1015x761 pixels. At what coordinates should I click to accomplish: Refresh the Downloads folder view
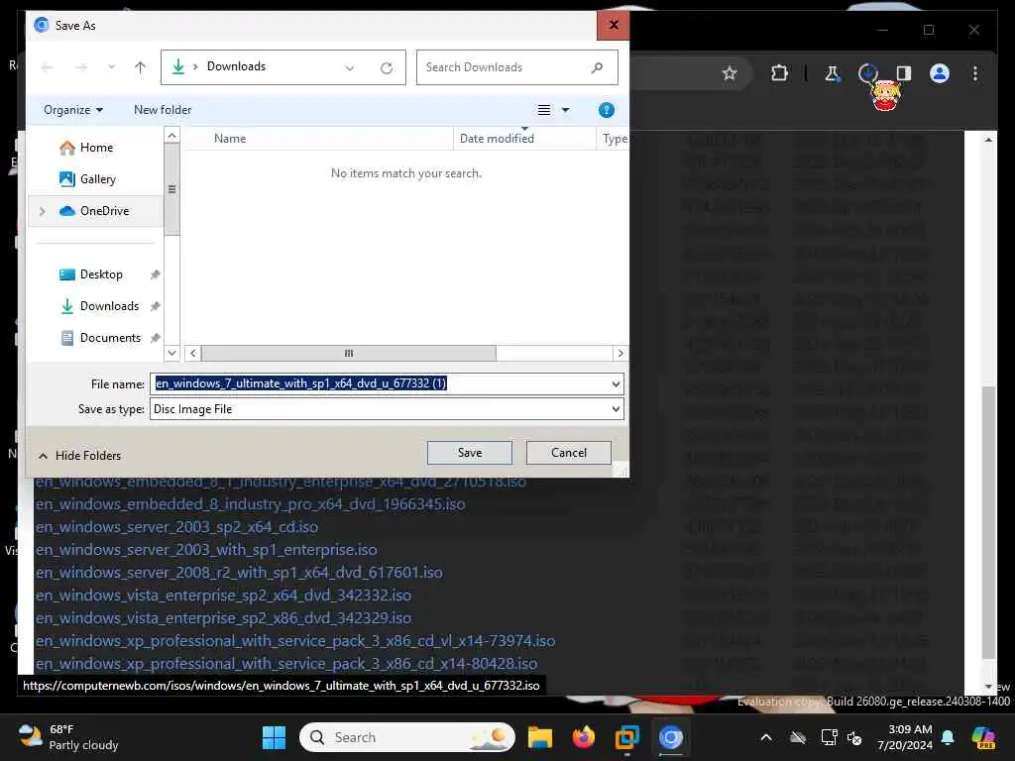pos(387,68)
